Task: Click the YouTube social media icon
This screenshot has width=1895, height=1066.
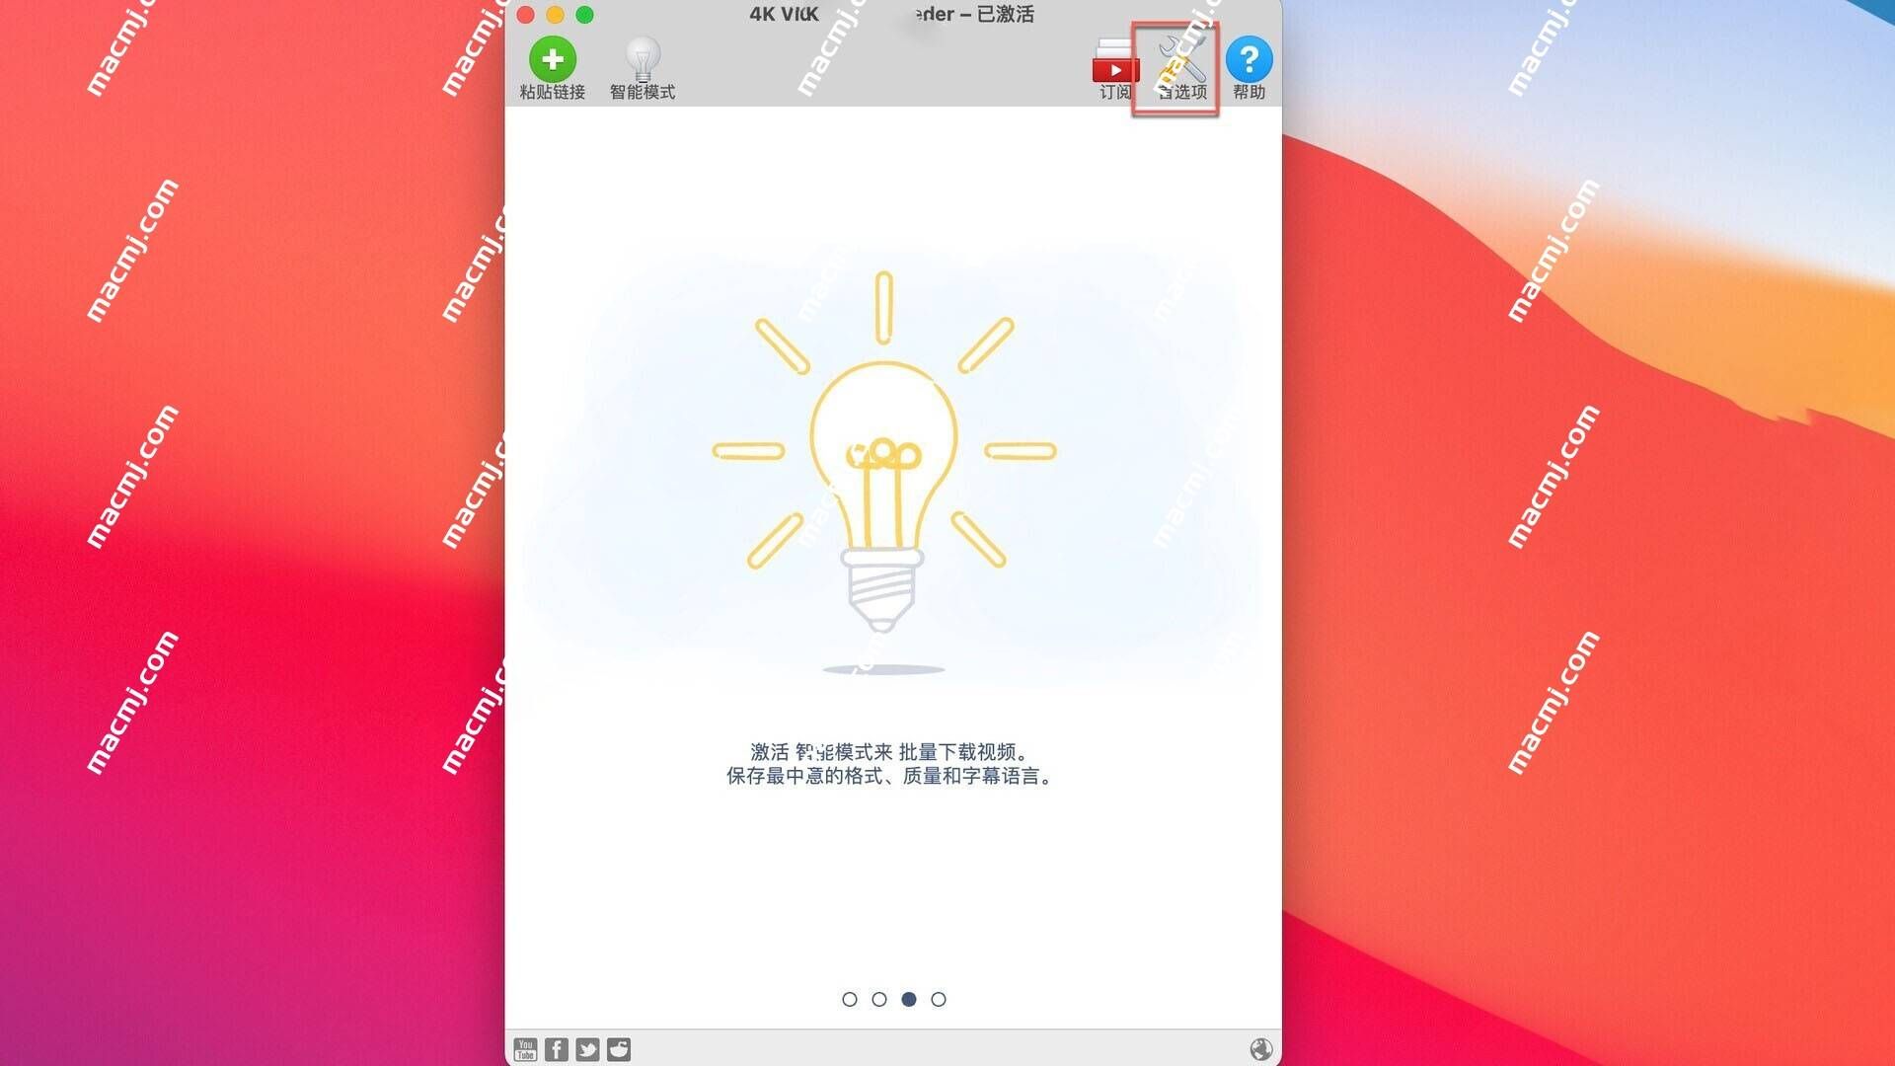Action: pos(527,1048)
